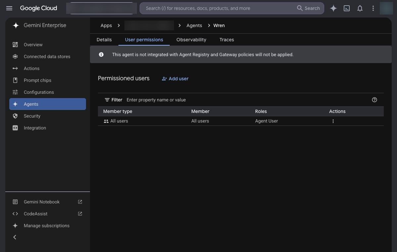The width and height of the screenshot is (397, 252).
Task: Click the Connected data stores layers icon
Action: pyautogui.click(x=15, y=56)
